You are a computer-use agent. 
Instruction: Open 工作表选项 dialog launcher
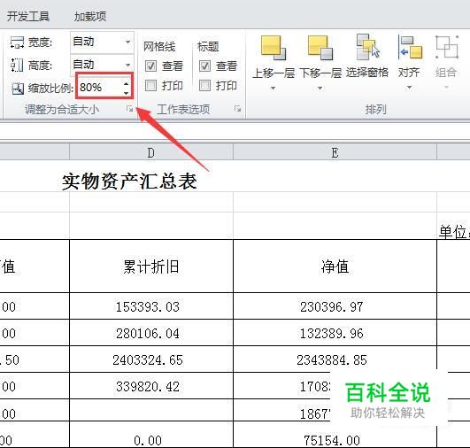(238, 109)
